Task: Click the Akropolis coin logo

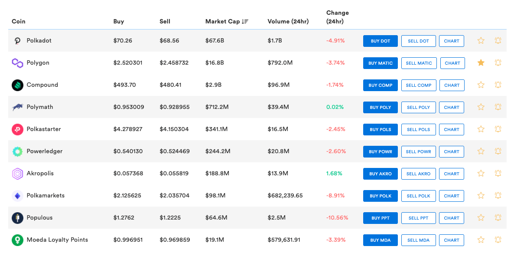Action: tap(17, 174)
